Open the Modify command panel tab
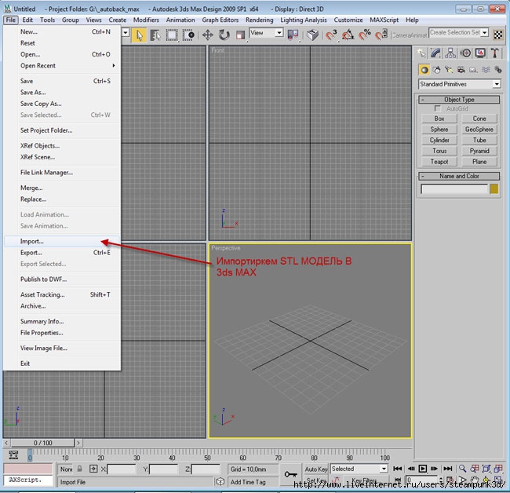Screen dimensions: 510x493 click(435, 53)
